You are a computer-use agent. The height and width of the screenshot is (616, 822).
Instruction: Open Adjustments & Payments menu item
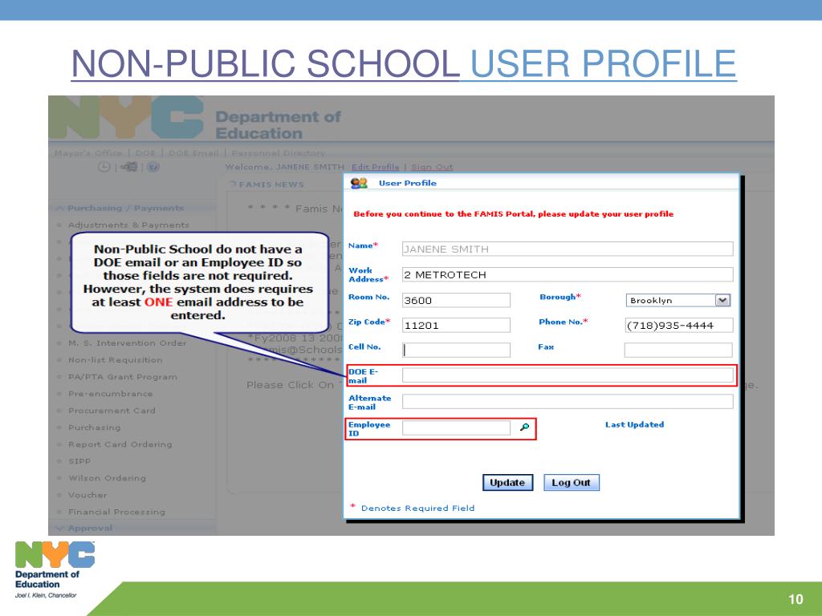128,225
